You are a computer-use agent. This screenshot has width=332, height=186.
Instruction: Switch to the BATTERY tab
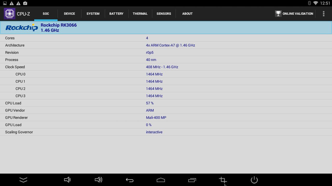point(116,14)
